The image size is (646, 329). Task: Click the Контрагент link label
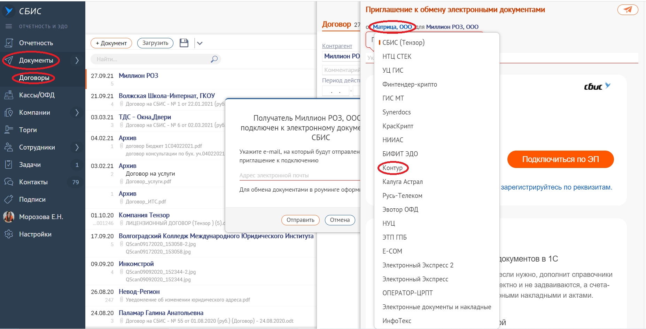(337, 46)
